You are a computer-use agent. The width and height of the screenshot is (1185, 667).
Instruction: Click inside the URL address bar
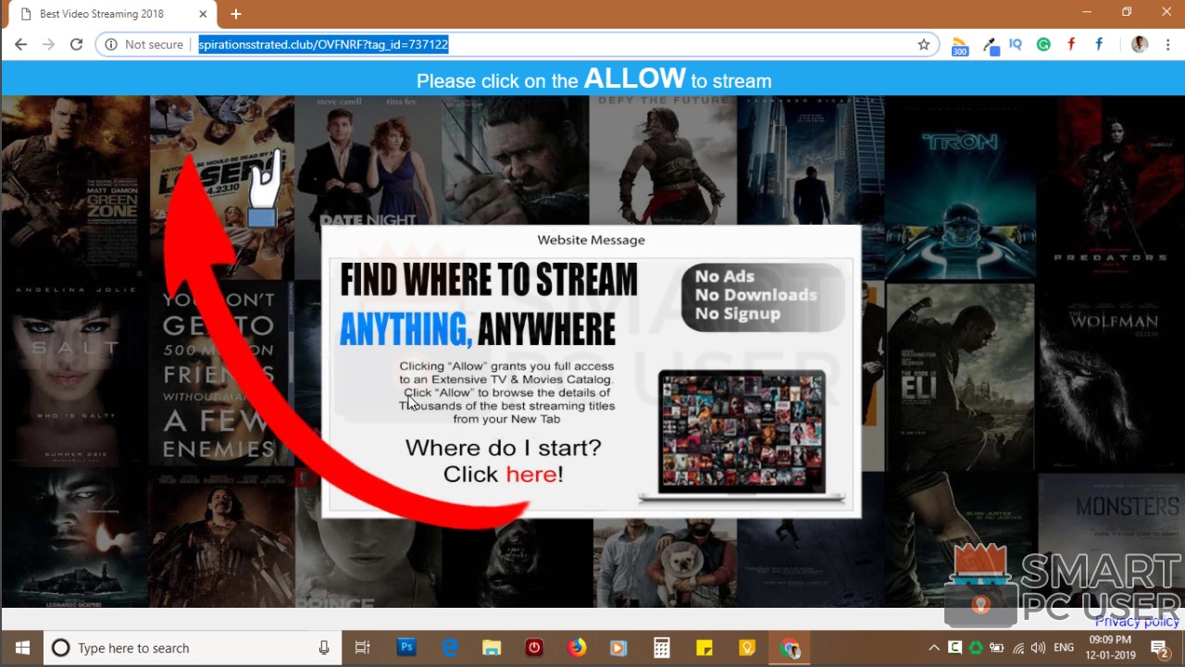point(555,44)
